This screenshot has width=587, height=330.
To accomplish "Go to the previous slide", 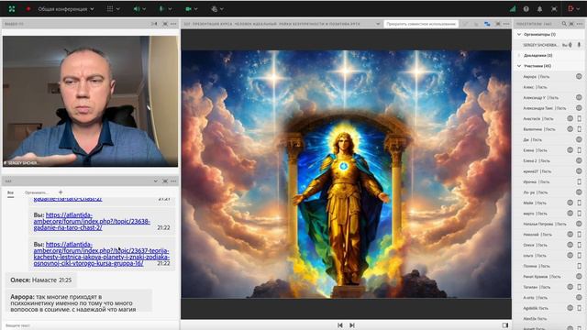I will [x=340, y=325].
